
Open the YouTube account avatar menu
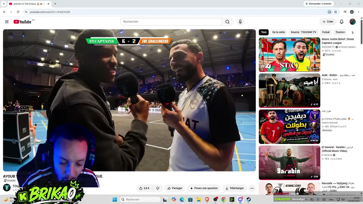point(353,22)
